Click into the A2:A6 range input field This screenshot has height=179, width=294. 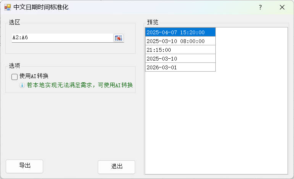(x=61, y=38)
